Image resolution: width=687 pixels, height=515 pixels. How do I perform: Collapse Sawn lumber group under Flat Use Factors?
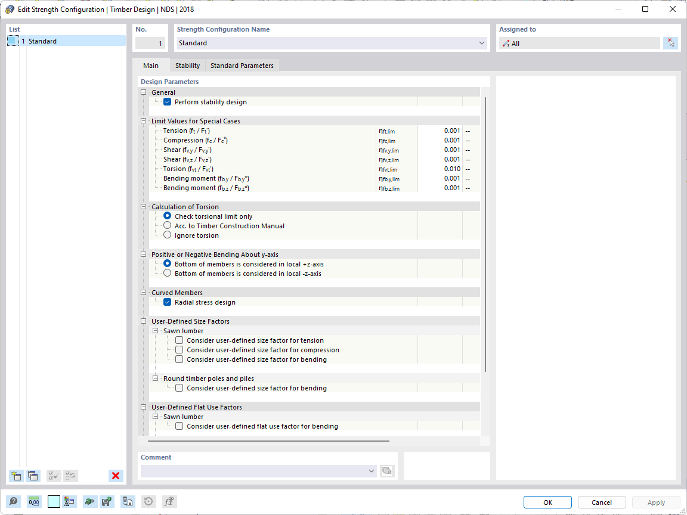point(155,417)
